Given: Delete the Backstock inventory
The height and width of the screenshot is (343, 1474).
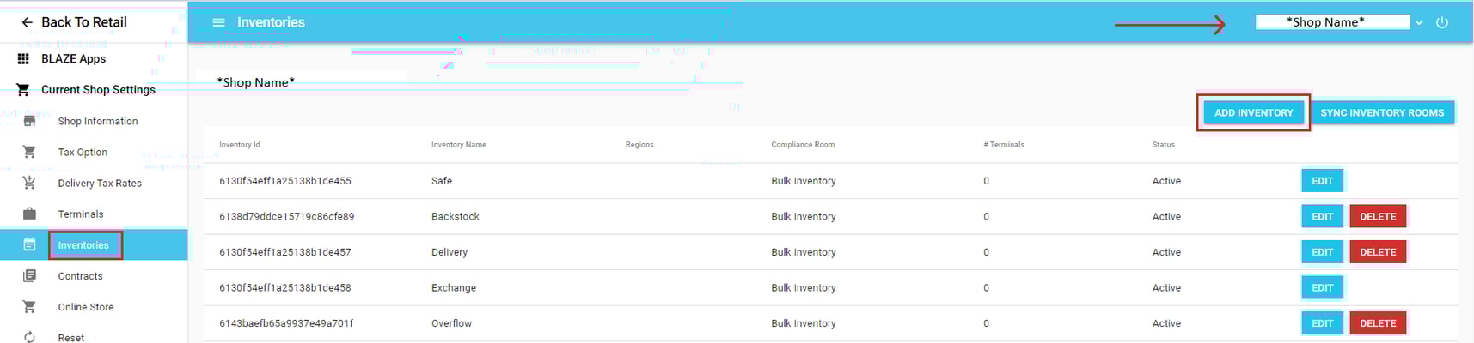Looking at the screenshot, I should click(x=1378, y=217).
